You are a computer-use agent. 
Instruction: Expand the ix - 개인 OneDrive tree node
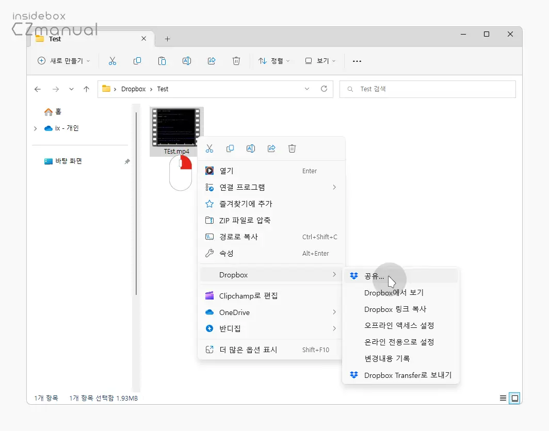click(36, 128)
